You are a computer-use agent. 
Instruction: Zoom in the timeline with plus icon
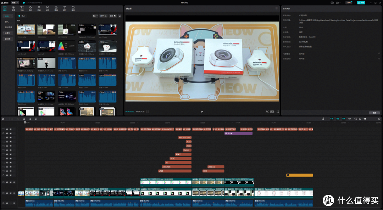click(x=379, y=119)
